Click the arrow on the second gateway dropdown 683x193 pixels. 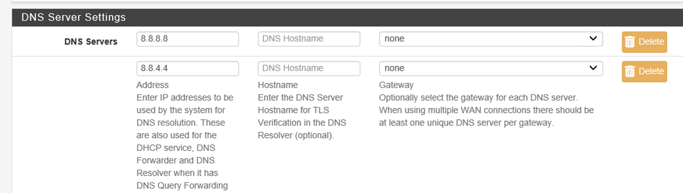(593, 68)
